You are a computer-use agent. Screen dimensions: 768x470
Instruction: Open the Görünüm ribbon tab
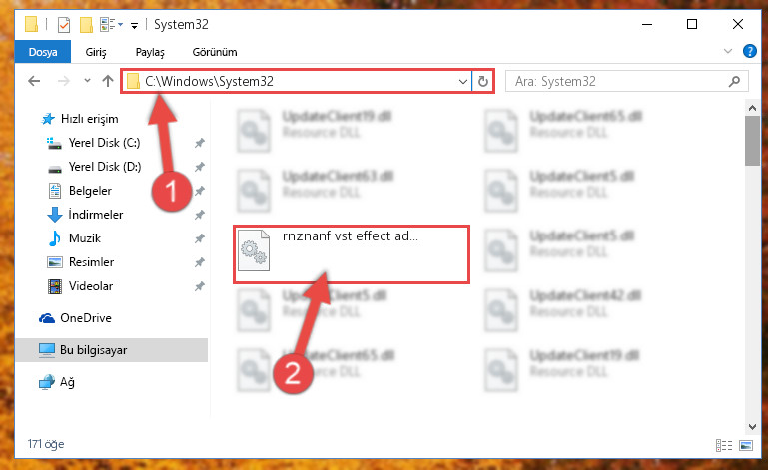coord(215,52)
